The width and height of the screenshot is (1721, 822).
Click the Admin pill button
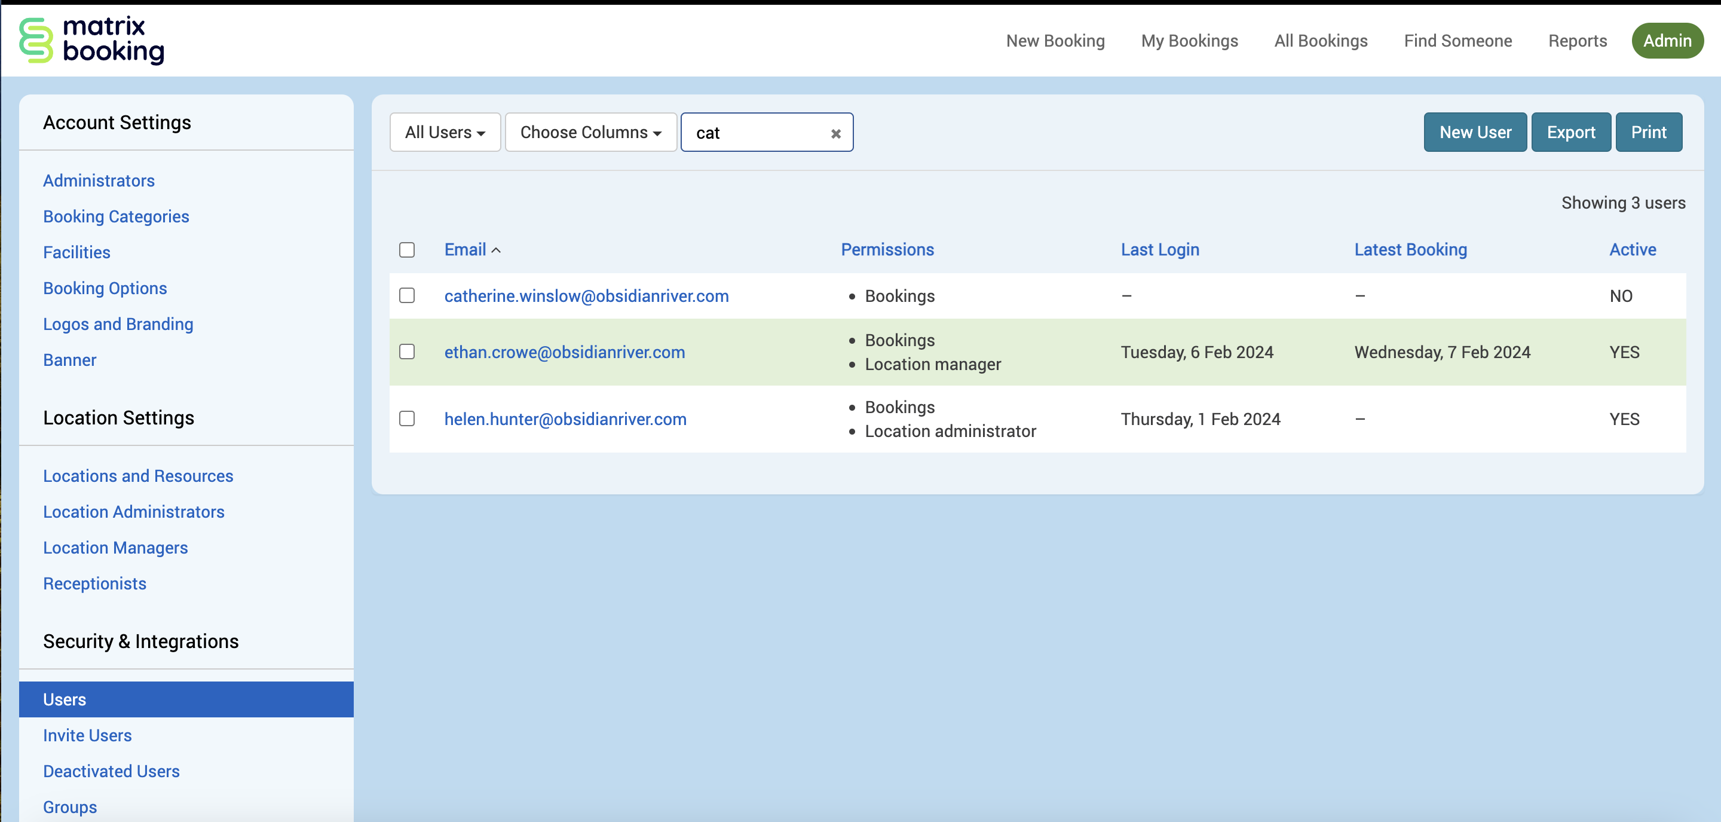[x=1667, y=41]
